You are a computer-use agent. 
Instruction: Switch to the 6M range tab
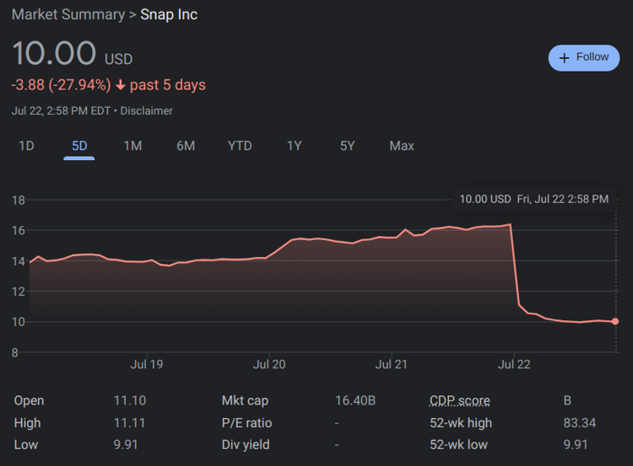tap(186, 146)
